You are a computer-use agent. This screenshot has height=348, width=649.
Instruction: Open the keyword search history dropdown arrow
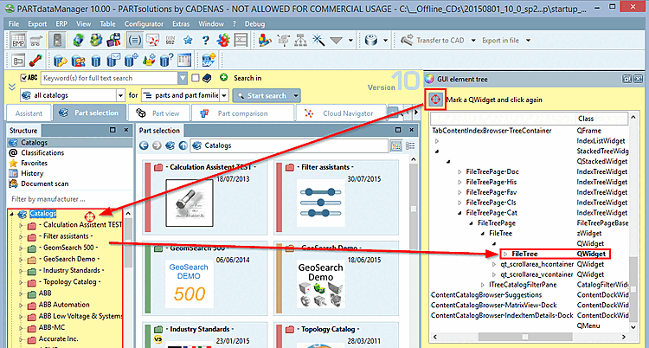coord(183,78)
